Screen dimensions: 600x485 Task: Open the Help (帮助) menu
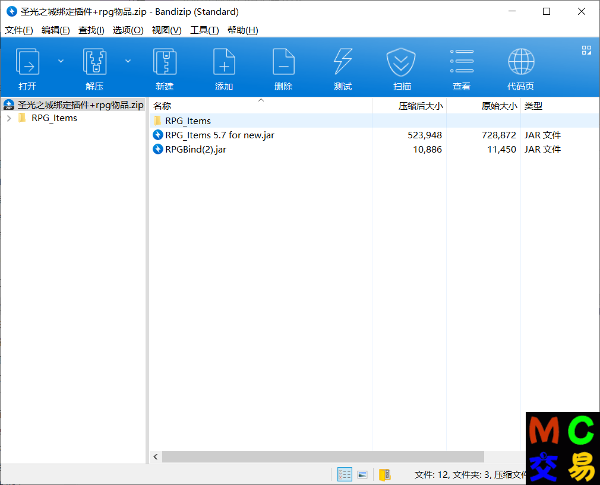click(243, 30)
